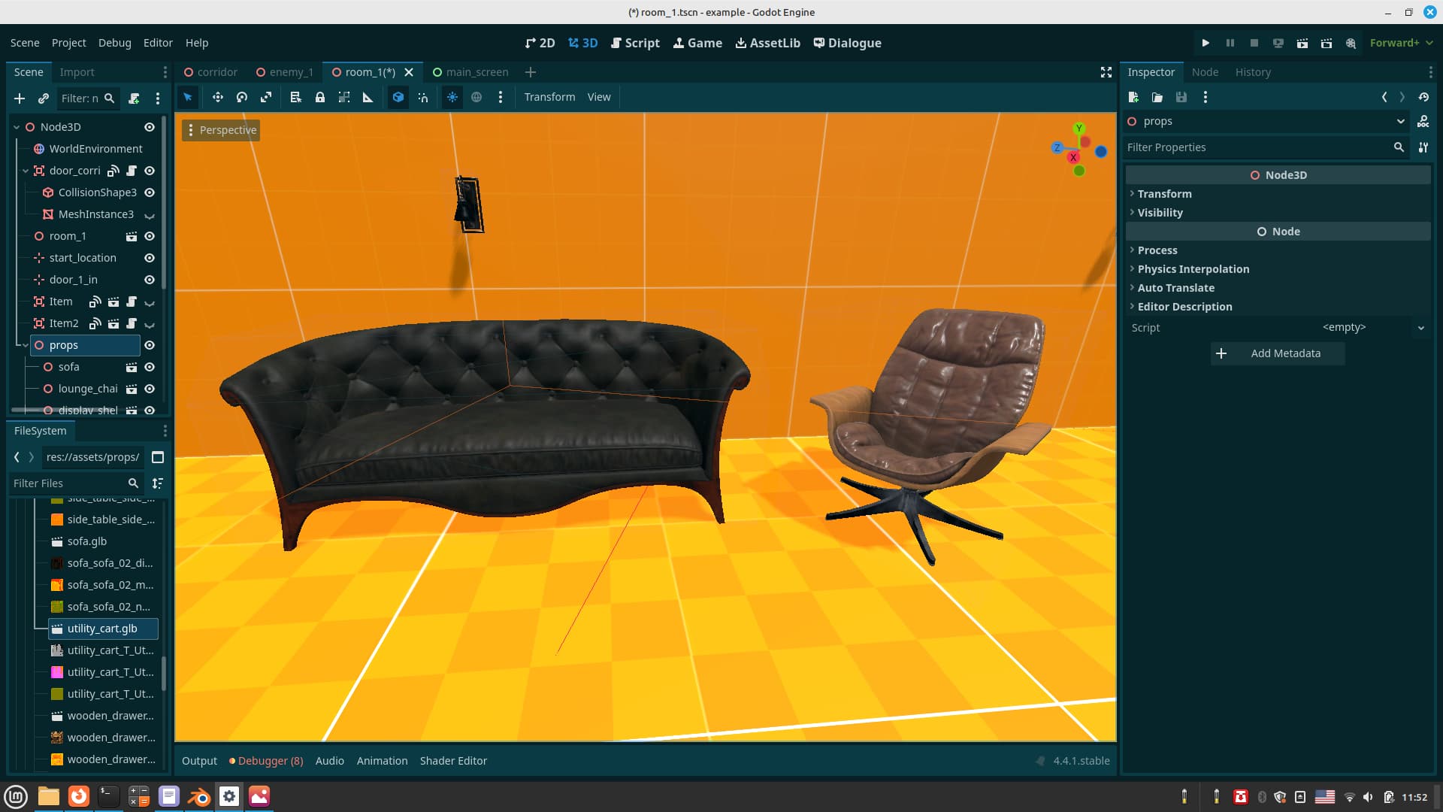Select the Rotate mode tool
The width and height of the screenshot is (1443, 812).
pos(241,97)
